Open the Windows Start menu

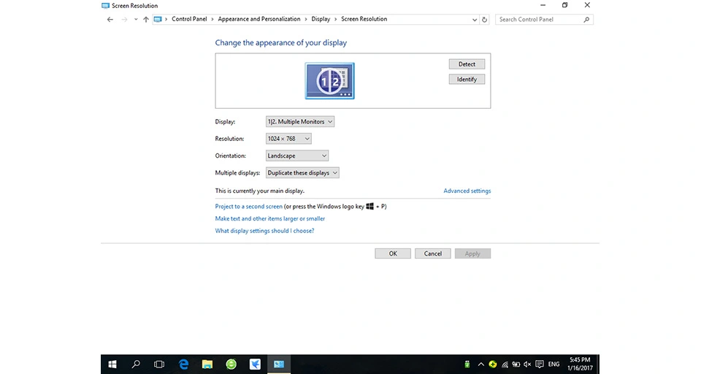click(x=112, y=365)
